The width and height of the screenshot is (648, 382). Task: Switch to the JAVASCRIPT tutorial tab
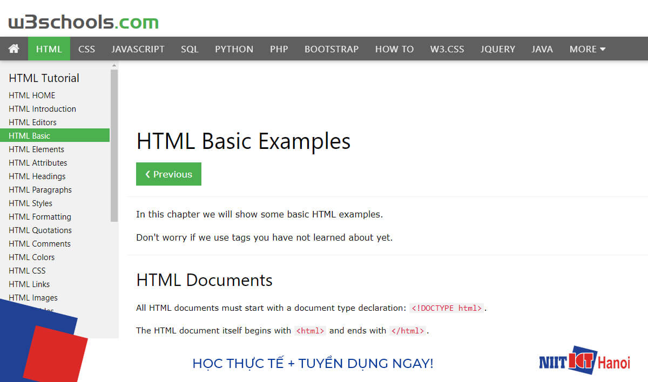[x=138, y=49]
